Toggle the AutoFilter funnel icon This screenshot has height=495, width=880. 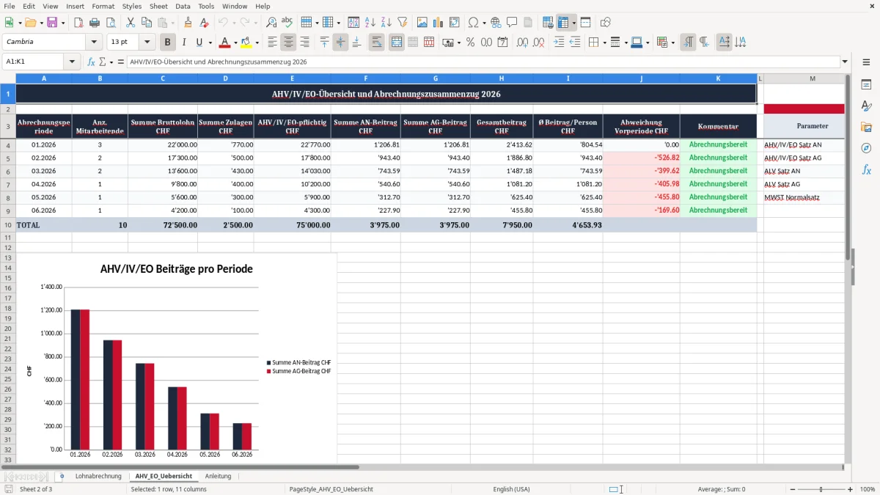point(402,23)
